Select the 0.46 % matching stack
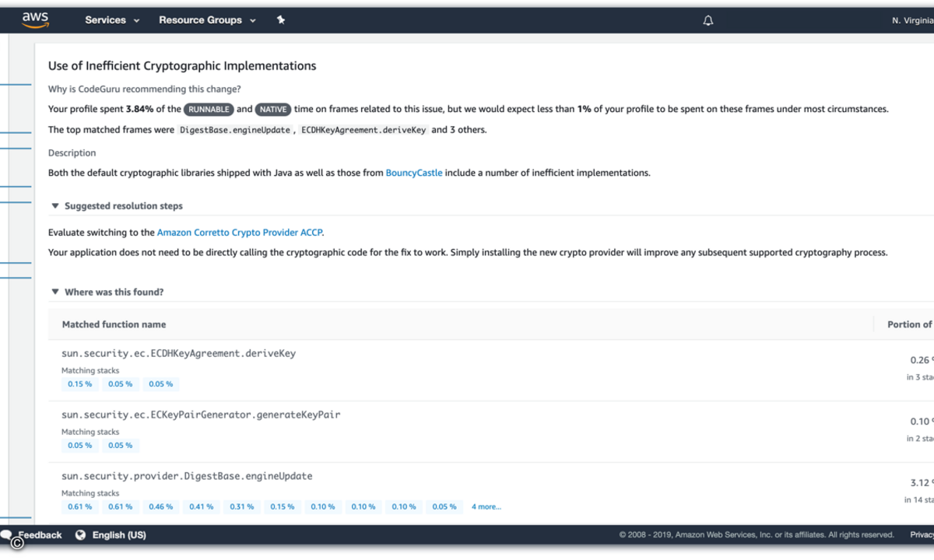The image size is (934, 560). tap(160, 507)
